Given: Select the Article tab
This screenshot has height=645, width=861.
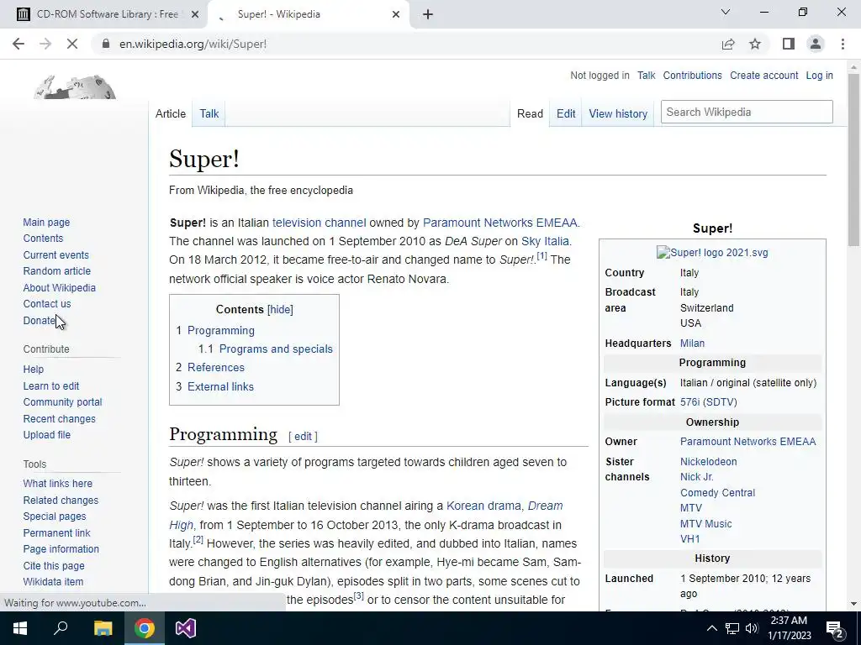Looking at the screenshot, I should coord(171,113).
